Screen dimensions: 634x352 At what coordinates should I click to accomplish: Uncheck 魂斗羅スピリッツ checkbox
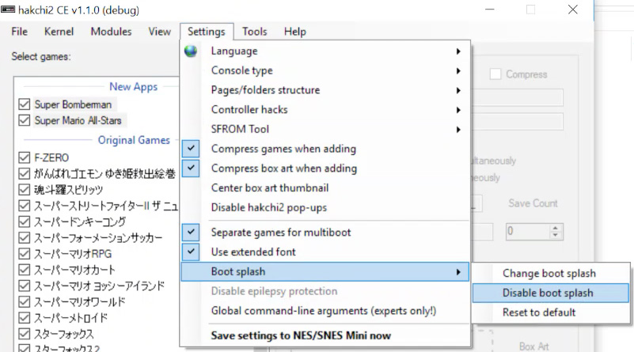pyautogui.click(x=25, y=190)
